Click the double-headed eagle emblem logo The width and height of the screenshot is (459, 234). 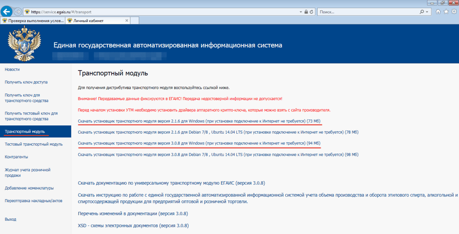24,43
